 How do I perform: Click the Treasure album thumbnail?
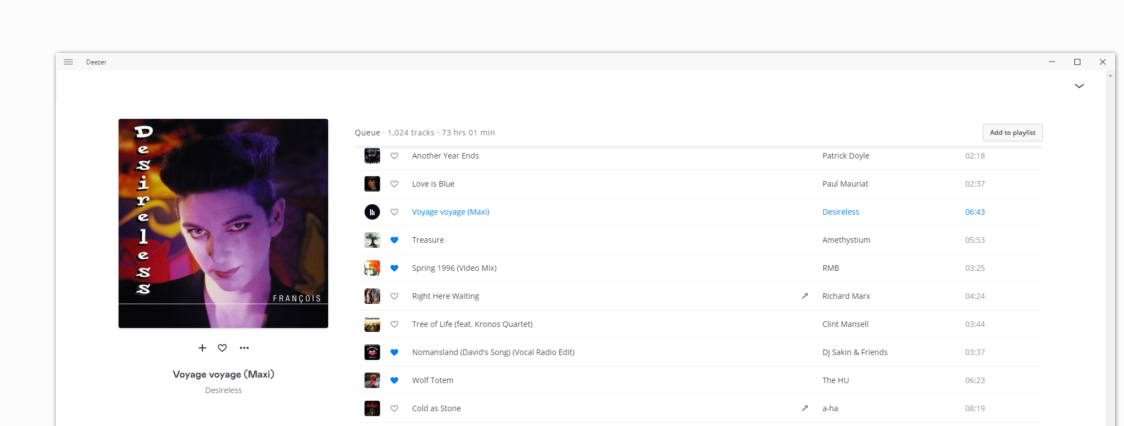[372, 240]
